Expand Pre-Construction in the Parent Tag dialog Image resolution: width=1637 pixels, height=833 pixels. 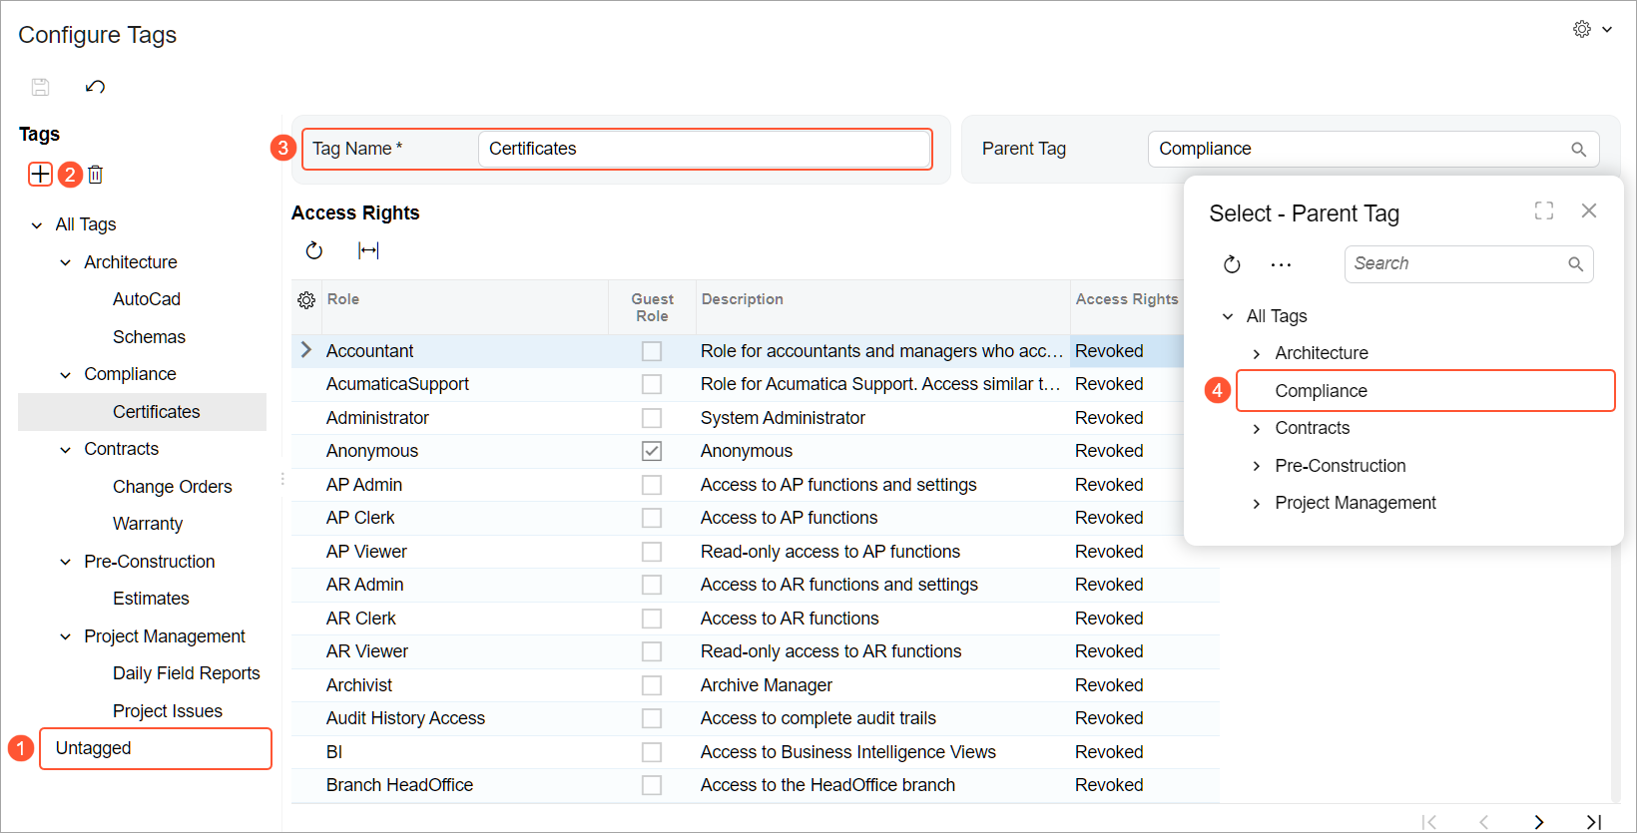[1257, 467]
